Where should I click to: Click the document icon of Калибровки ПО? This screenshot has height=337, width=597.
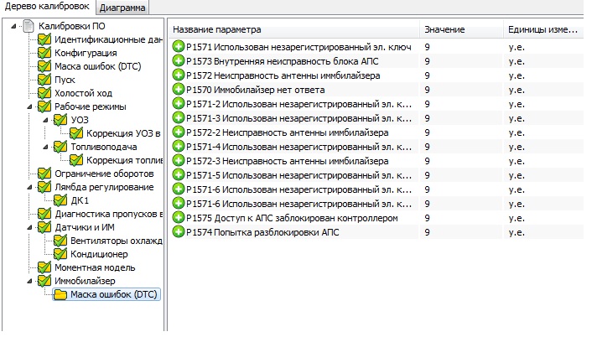[29, 26]
